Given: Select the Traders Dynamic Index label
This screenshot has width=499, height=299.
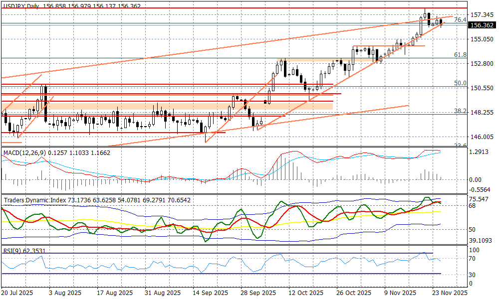Looking at the screenshot, I should coord(35,200).
